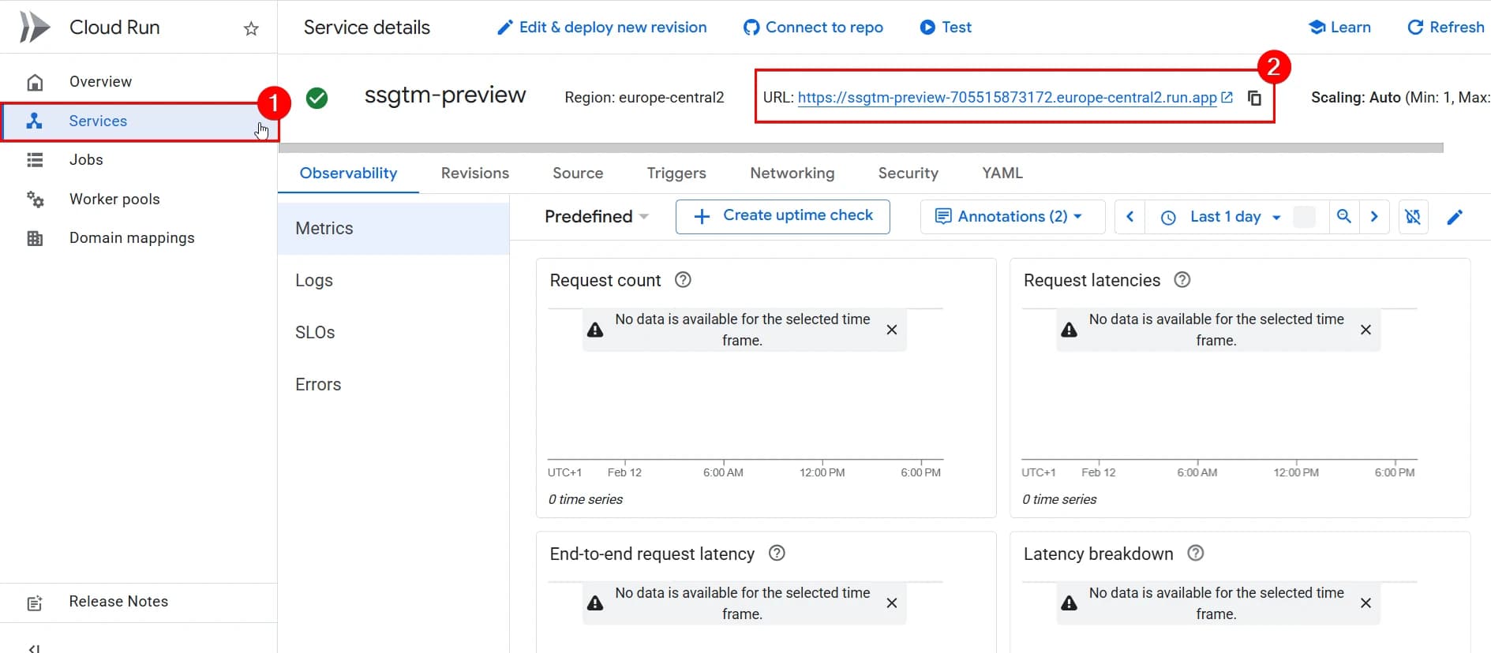
Task: Click the Test button
Action: click(946, 28)
